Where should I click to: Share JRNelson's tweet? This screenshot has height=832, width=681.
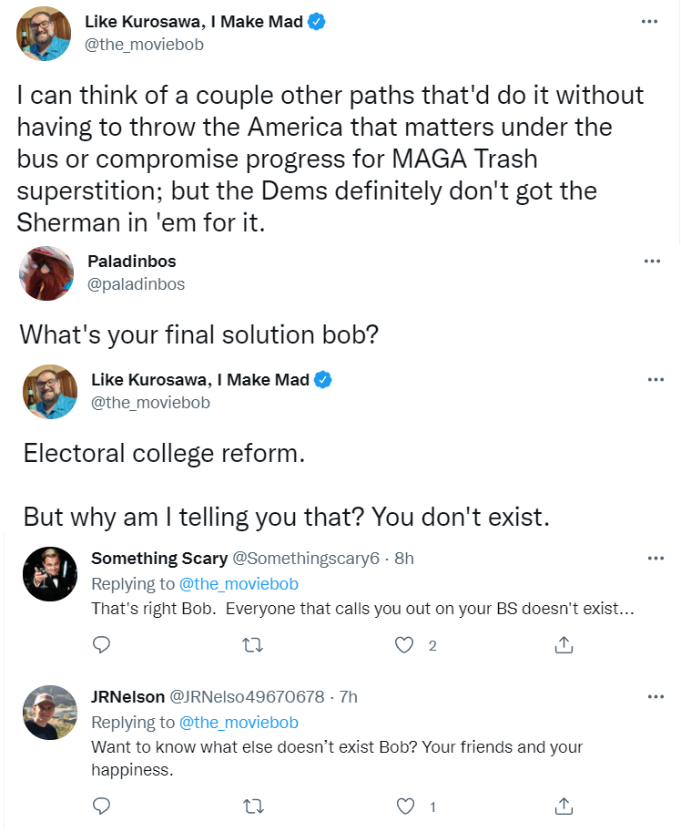tap(564, 806)
